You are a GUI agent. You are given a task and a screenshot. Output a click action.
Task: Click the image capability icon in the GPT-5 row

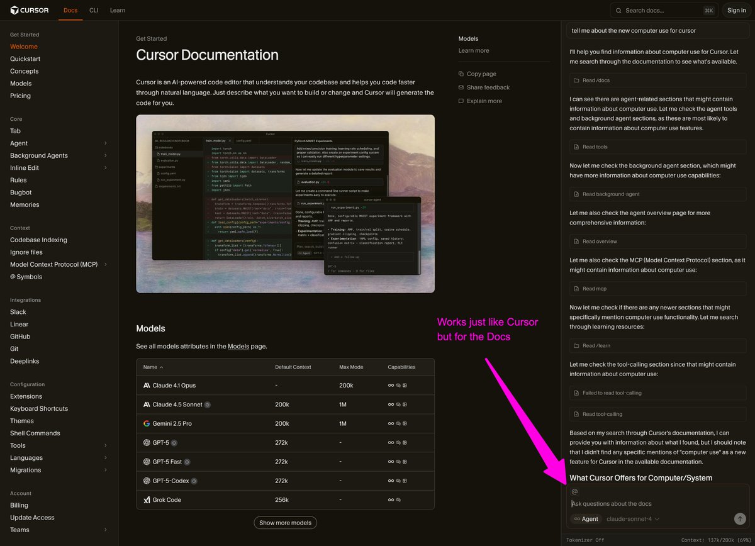pos(405,443)
